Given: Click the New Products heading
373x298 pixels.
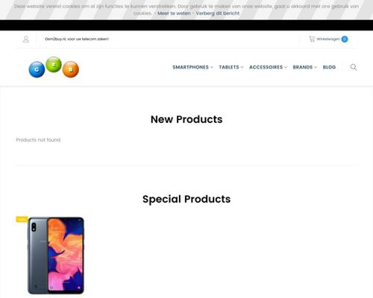Looking at the screenshot, I should tap(186, 119).
